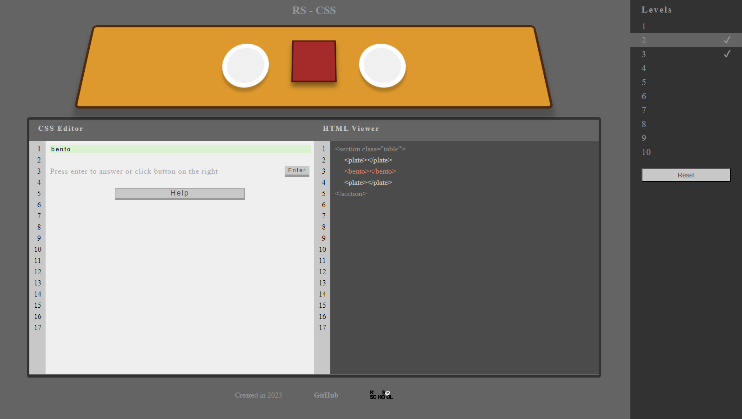Image resolution: width=742 pixels, height=419 pixels.
Task: Click the checkmark next to level 3
Action: pyautogui.click(x=727, y=54)
